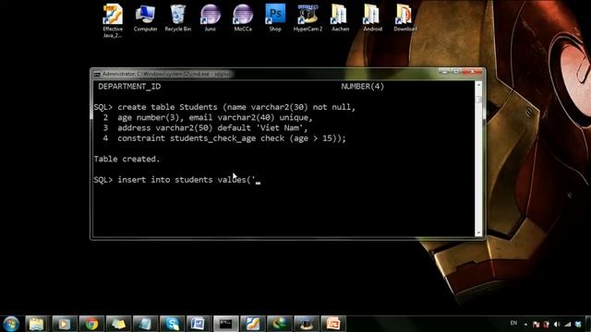
Task: Click the network signal tray icon
Action: click(x=567, y=324)
